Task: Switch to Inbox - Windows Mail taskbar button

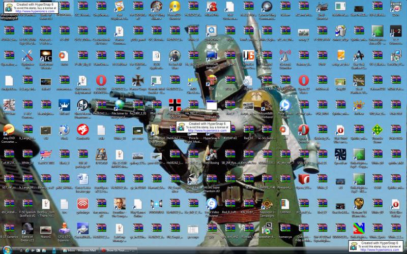Action: click(80, 250)
